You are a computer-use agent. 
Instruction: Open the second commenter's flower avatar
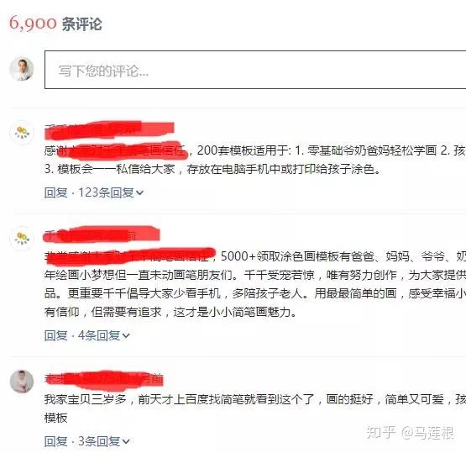[22, 238]
